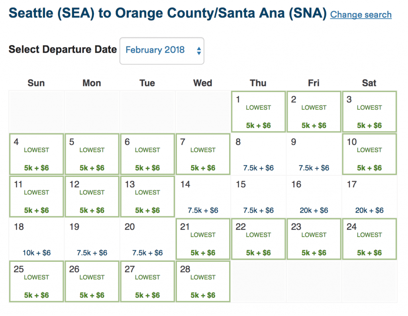Choose Tuesday February 13 lowest fare
Image resolution: width=408 pixels, height=316 pixels.
147,197
